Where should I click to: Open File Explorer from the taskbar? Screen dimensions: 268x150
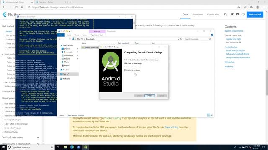click(65, 147)
